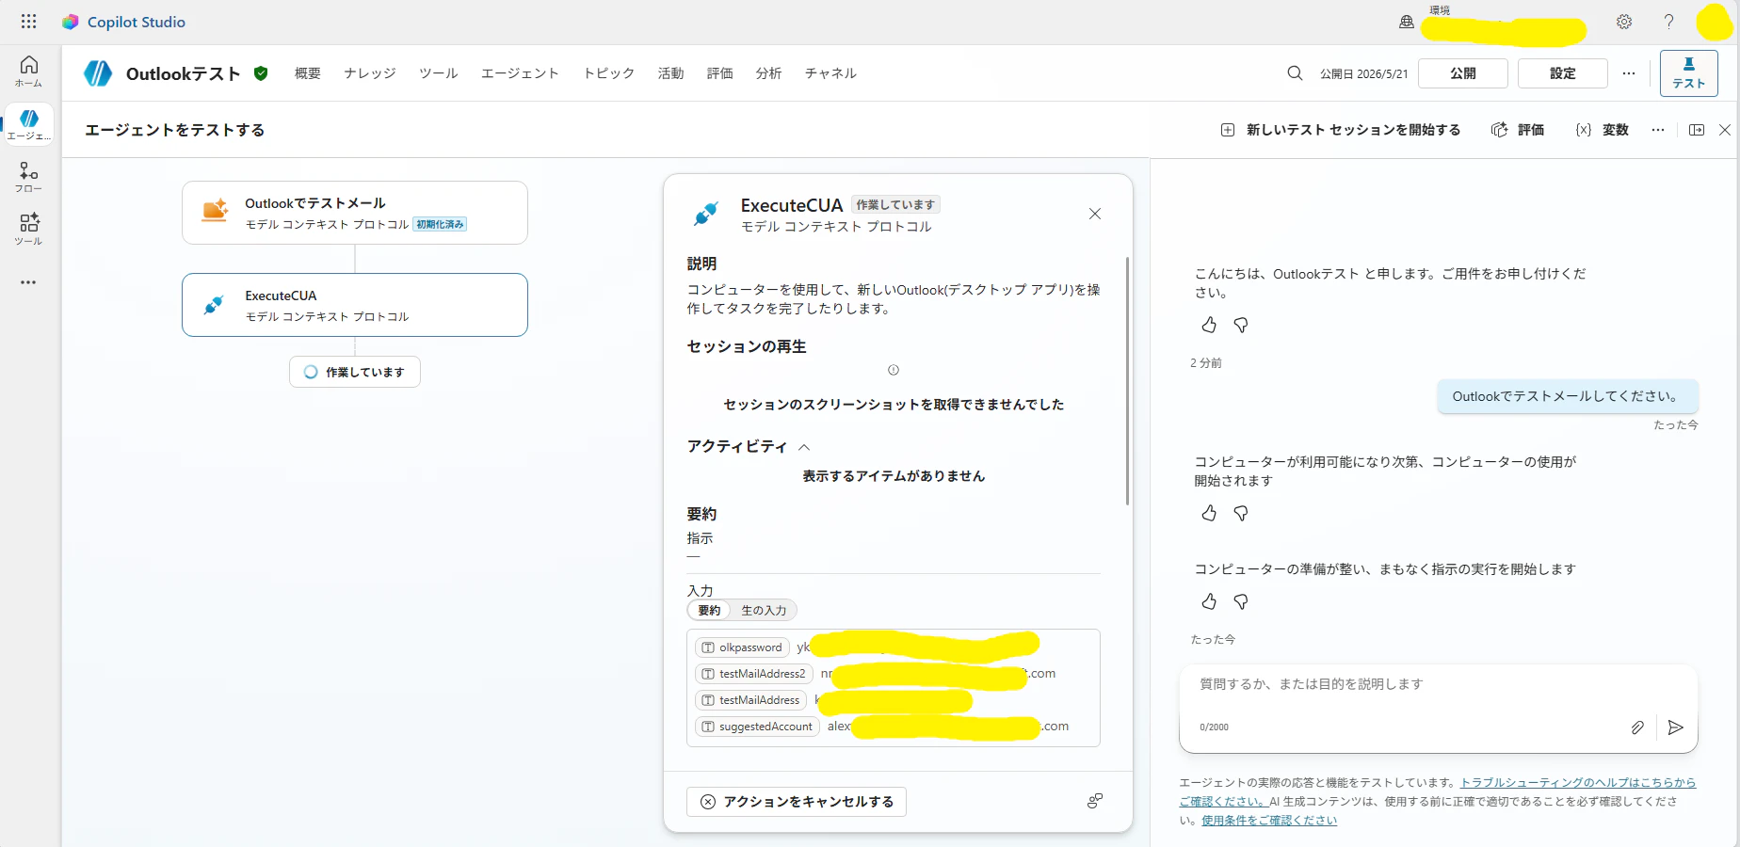Select the Outlookでテストメール node
1740x847 pixels.
point(355,213)
